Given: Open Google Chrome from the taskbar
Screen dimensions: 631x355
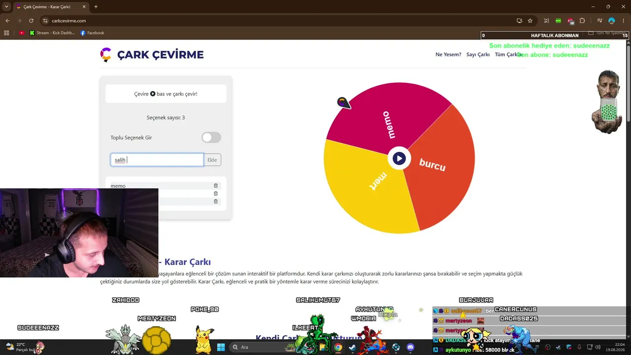Looking at the screenshot, I should point(338,347).
